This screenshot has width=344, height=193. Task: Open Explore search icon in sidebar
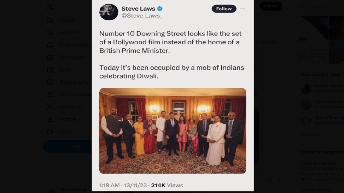[x=50, y=33]
